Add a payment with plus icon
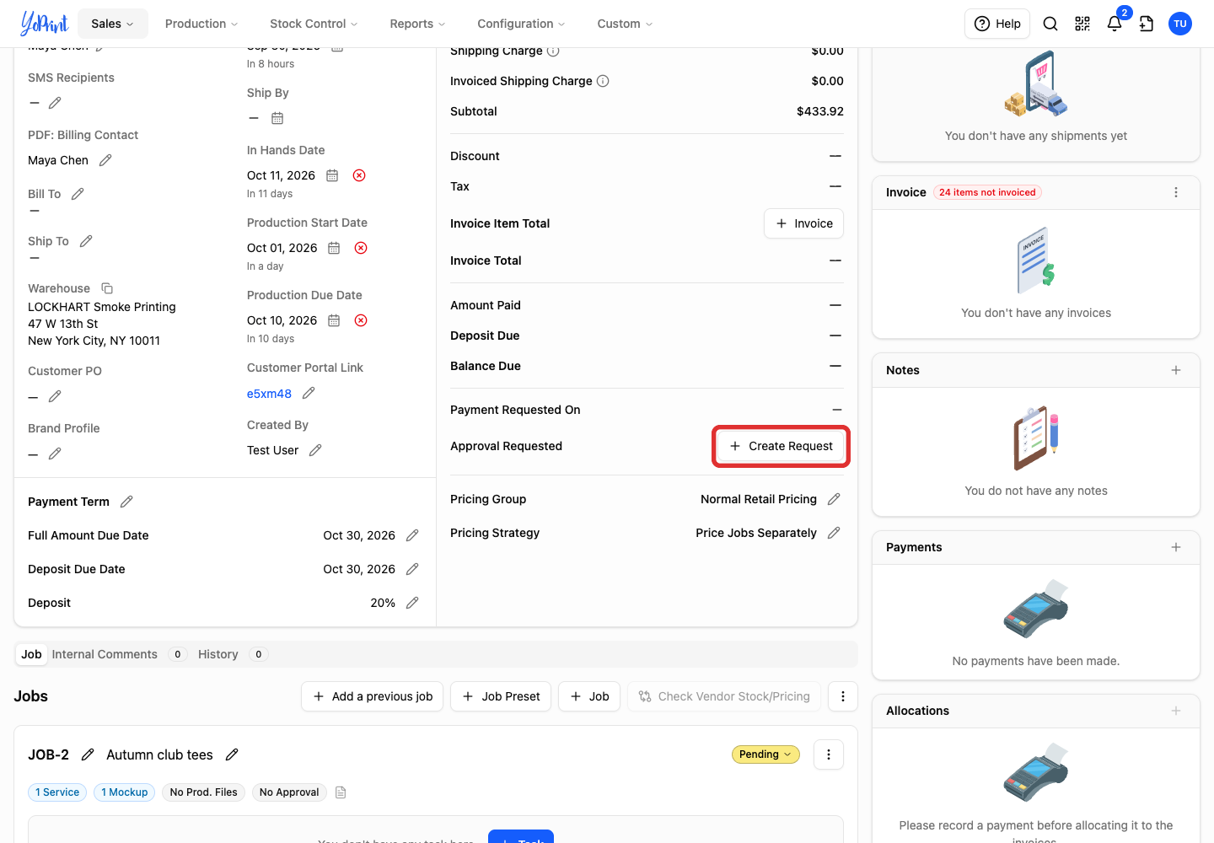 (x=1176, y=547)
